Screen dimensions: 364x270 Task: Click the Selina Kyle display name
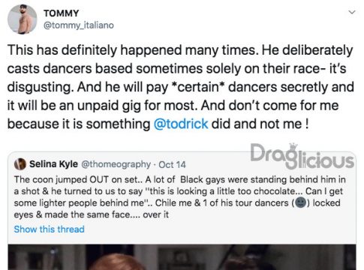[53, 164]
